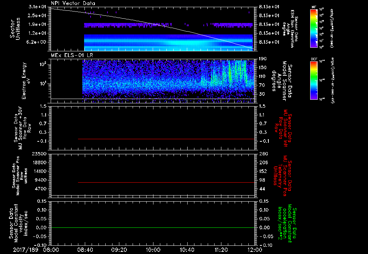
Task: Click the '260' telemetry tick label
Action: coord(263,154)
